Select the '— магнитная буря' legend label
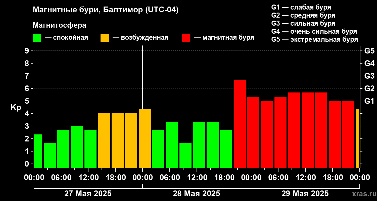Image resolution: width=377 pixels, height=201 pixels. [x=224, y=38]
